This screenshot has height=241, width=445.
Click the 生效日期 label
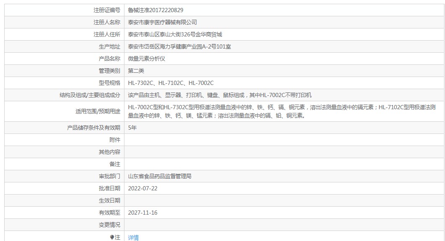click(x=109, y=201)
